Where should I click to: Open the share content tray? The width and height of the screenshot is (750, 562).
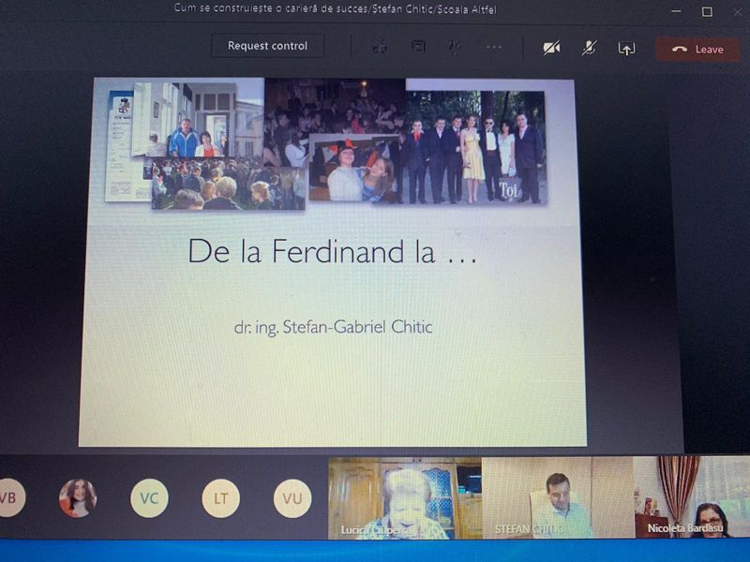point(626,49)
